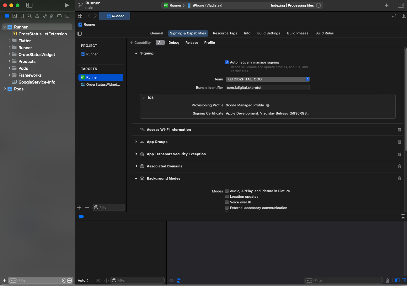
Task: Enable the Voice over IP mode
Action: point(227,202)
